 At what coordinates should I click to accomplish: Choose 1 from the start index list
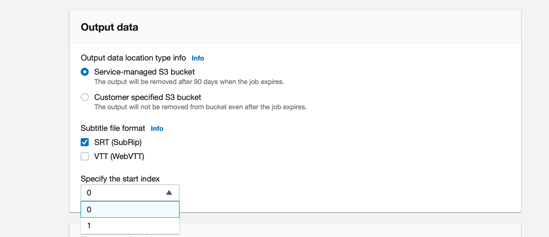[130, 226]
